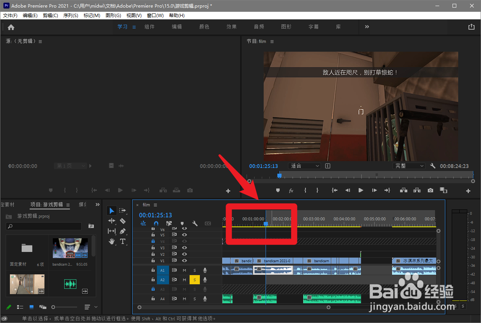481x323 pixels.
Task: Click the Extract button in Program monitor
Action: (417, 190)
